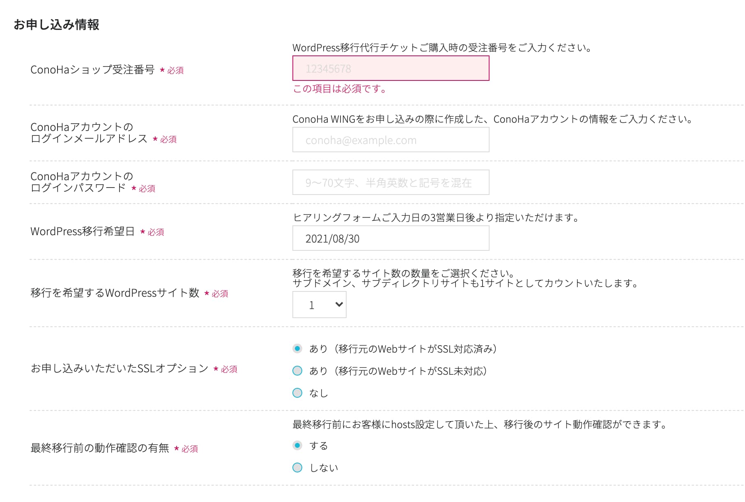This screenshot has height=502, width=745.
Task: Select the なし SSL option radio
Action: pyautogui.click(x=297, y=393)
